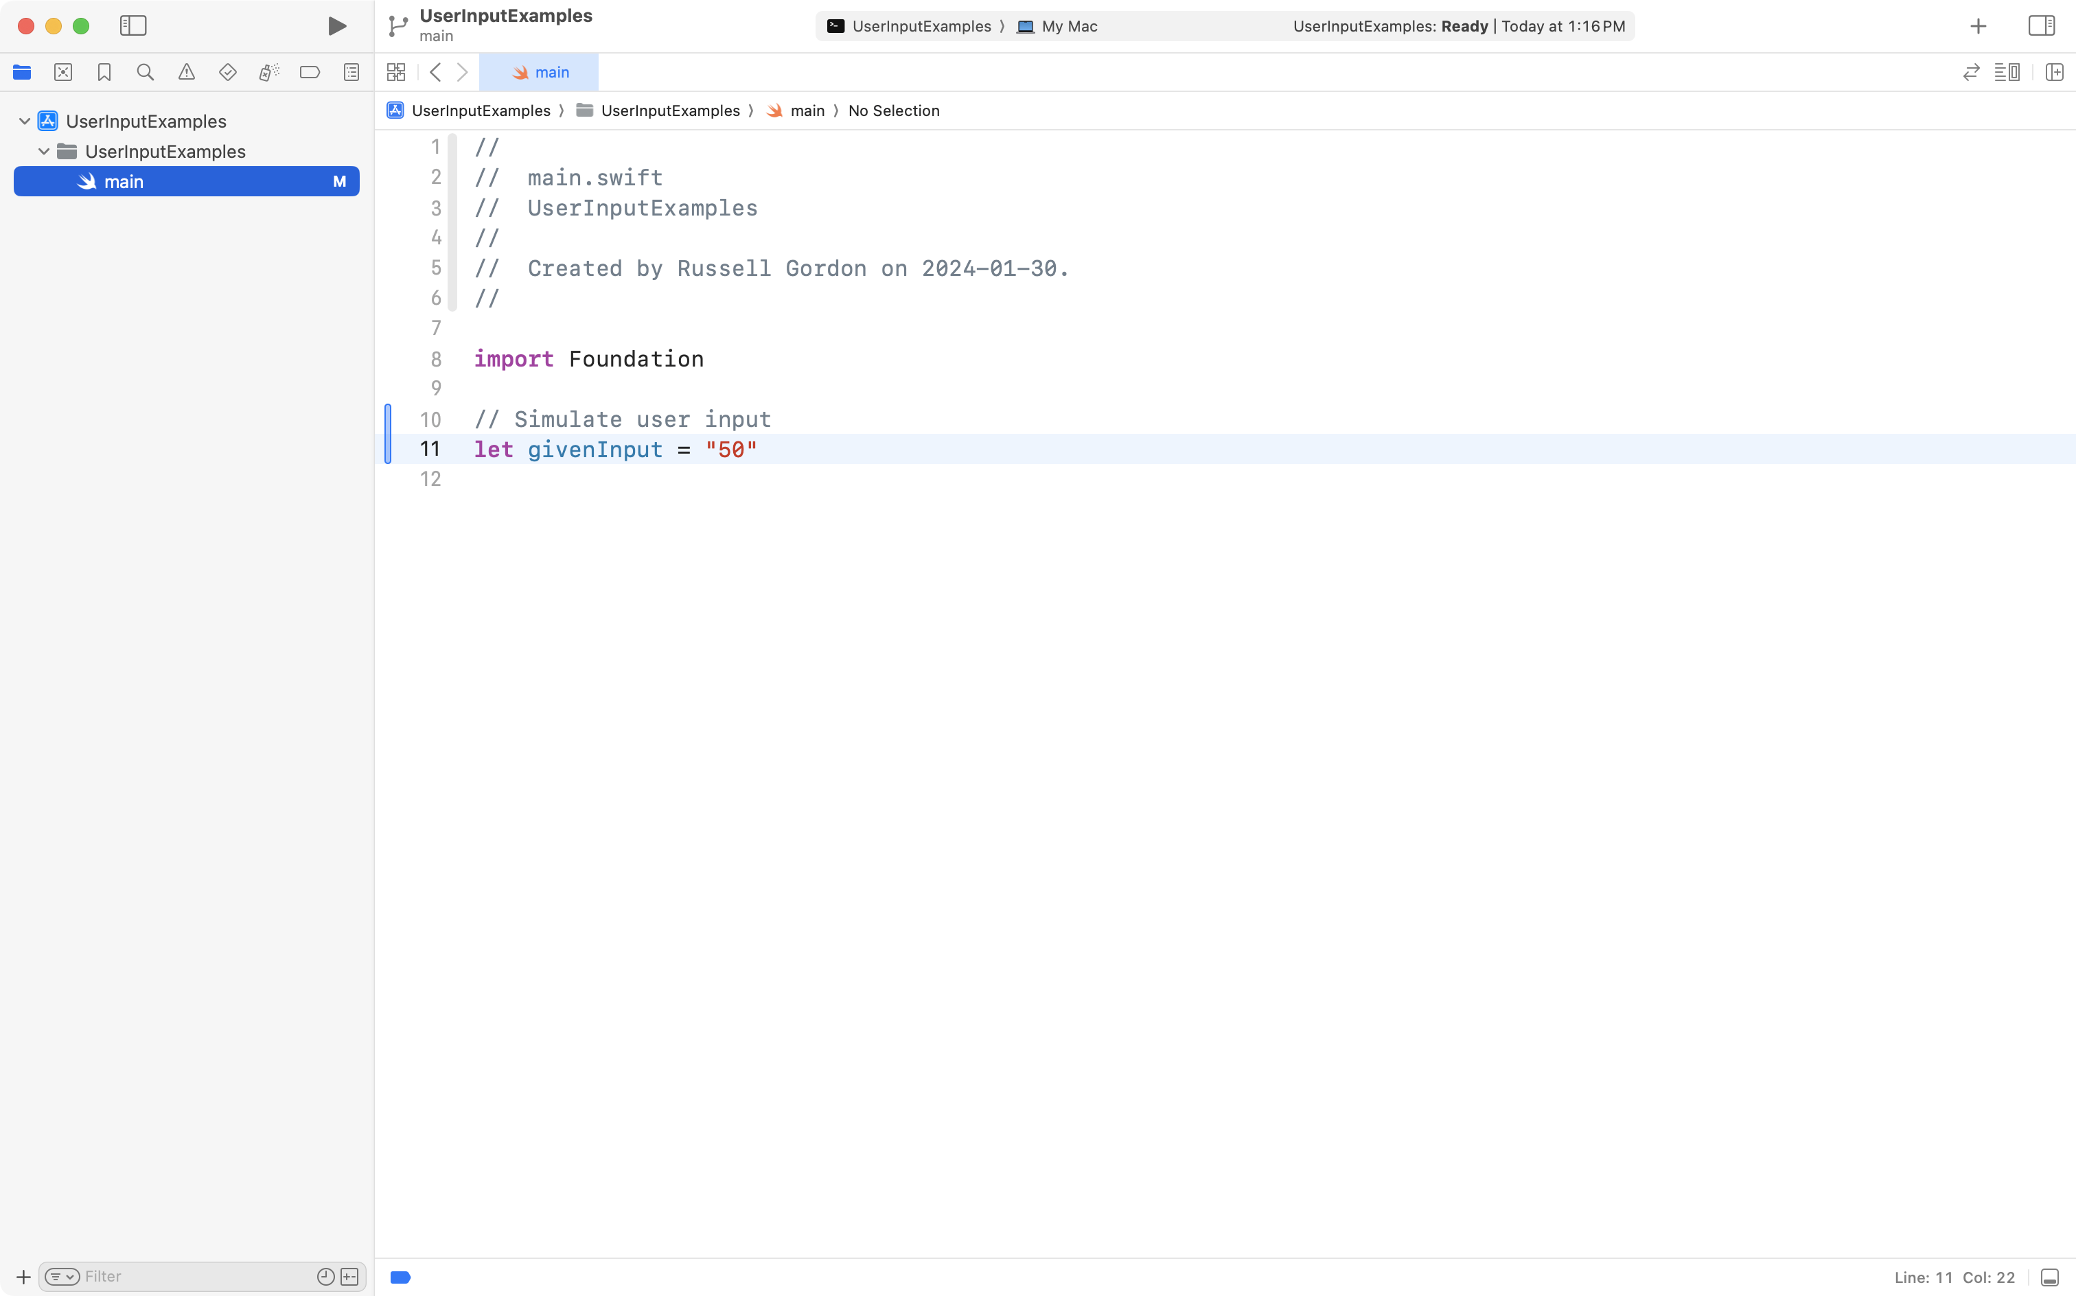
Task: Toggle the left sidebar visibility
Action: pyautogui.click(x=134, y=25)
